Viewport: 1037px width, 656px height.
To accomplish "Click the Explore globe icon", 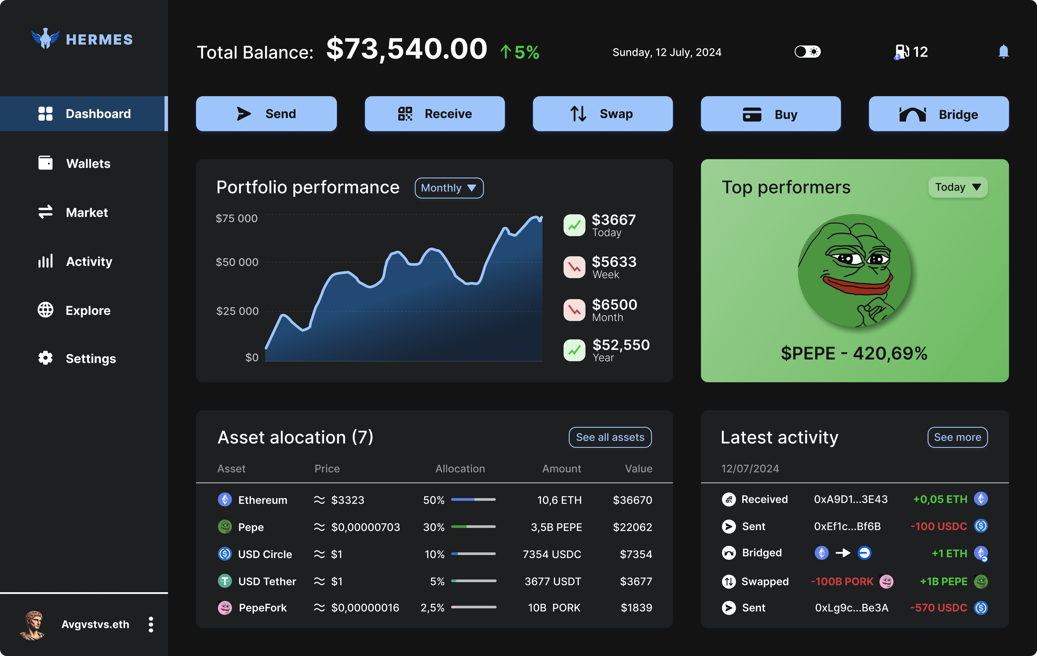I will 45,310.
